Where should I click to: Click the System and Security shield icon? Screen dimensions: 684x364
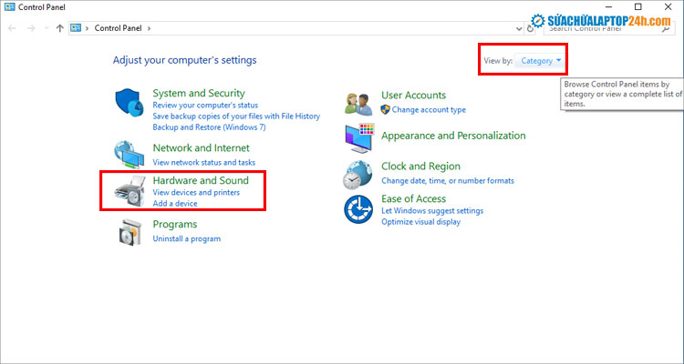(130, 103)
